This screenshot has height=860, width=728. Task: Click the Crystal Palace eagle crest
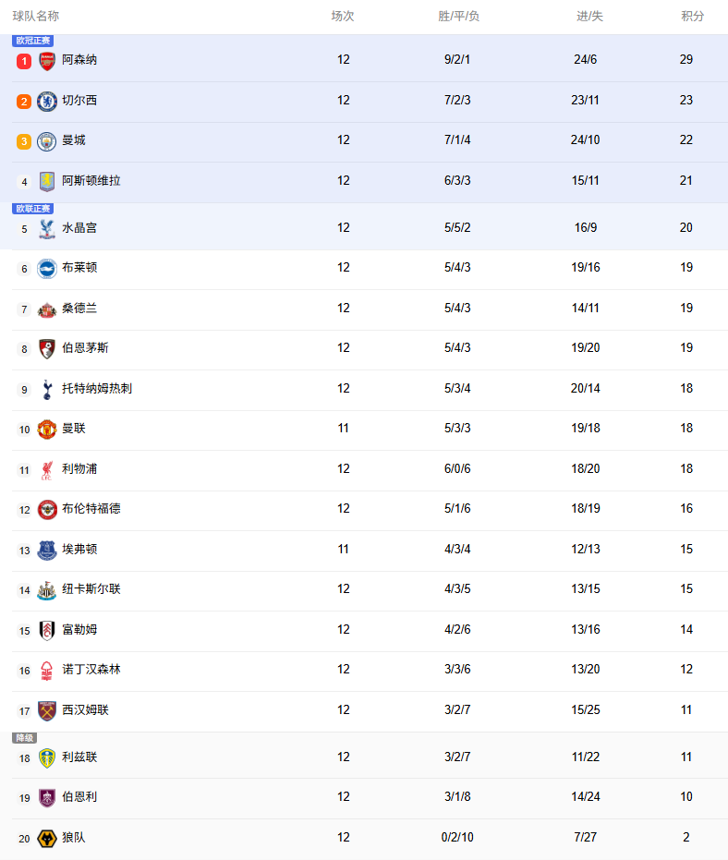coord(47,228)
